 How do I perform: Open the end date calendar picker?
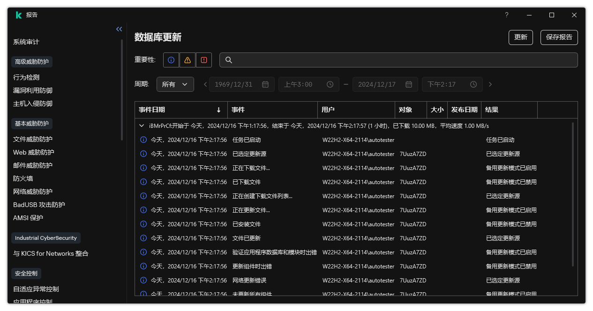(409, 84)
